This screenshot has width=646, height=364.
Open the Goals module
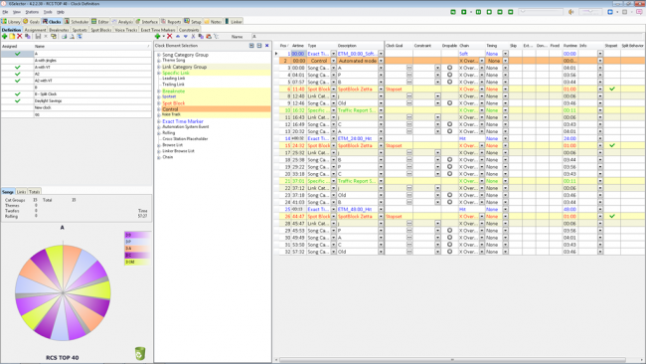coord(32,22)
